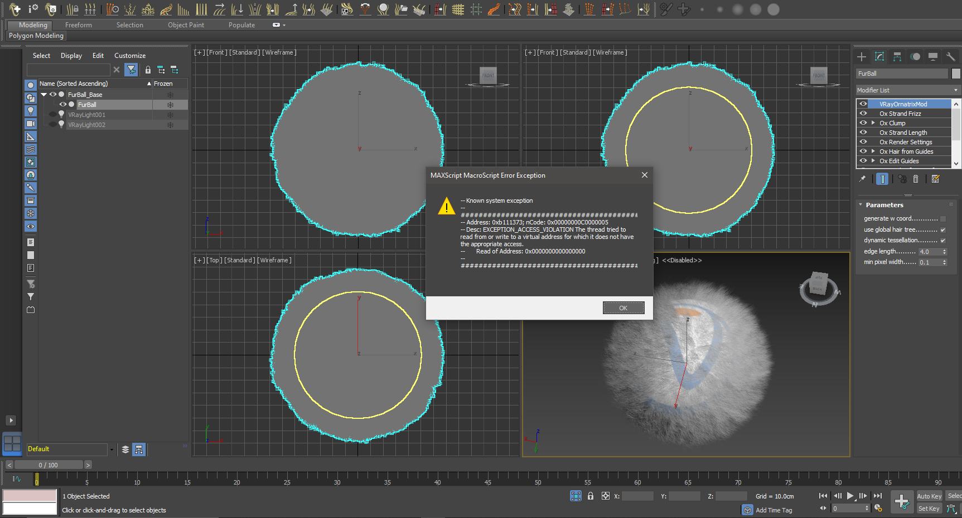This screenshot has height=518, width=962.
Task: Open the configure modifier sets icon
Action: coord(936,179)
